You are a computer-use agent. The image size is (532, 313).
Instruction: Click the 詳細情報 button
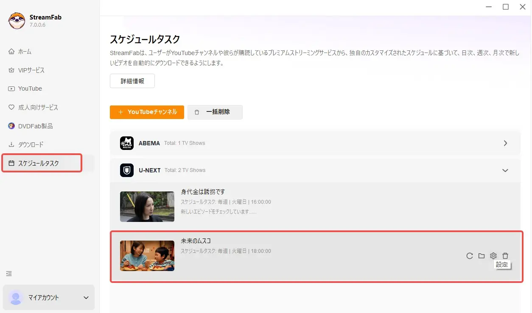132,81
